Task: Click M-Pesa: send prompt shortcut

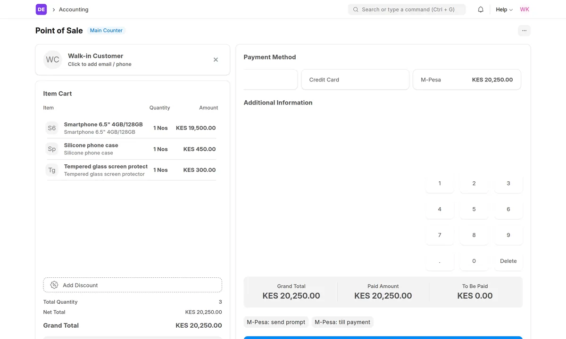Action: pyautogui.click(x=276, y=322)
